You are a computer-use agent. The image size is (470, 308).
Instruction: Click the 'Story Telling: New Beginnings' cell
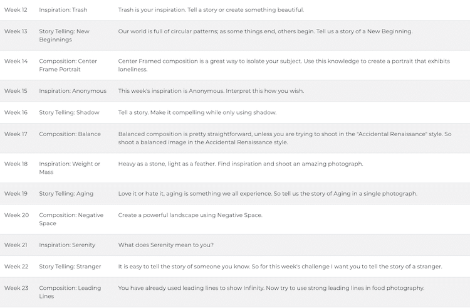(64, 35)
